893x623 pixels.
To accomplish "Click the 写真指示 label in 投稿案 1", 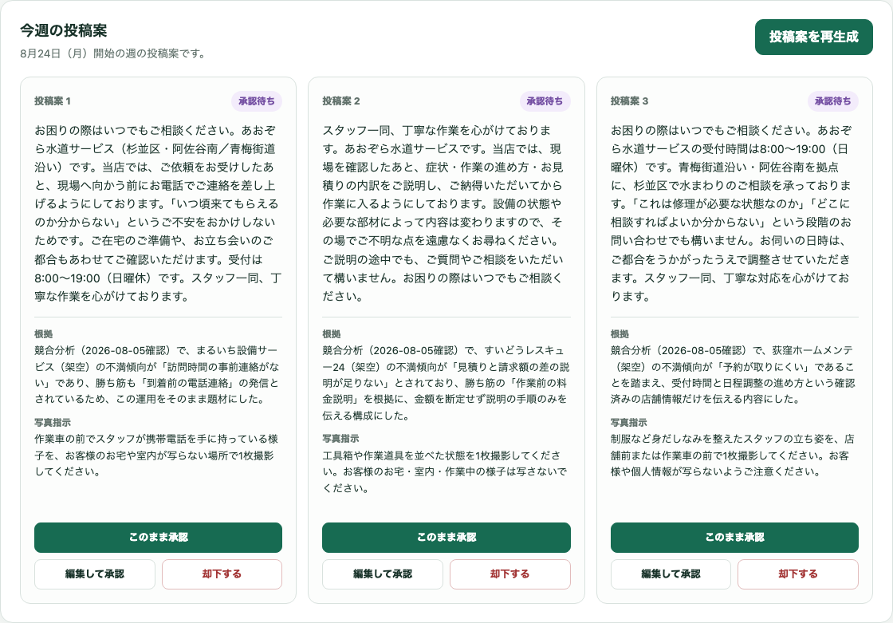I will tap(53, 422).
